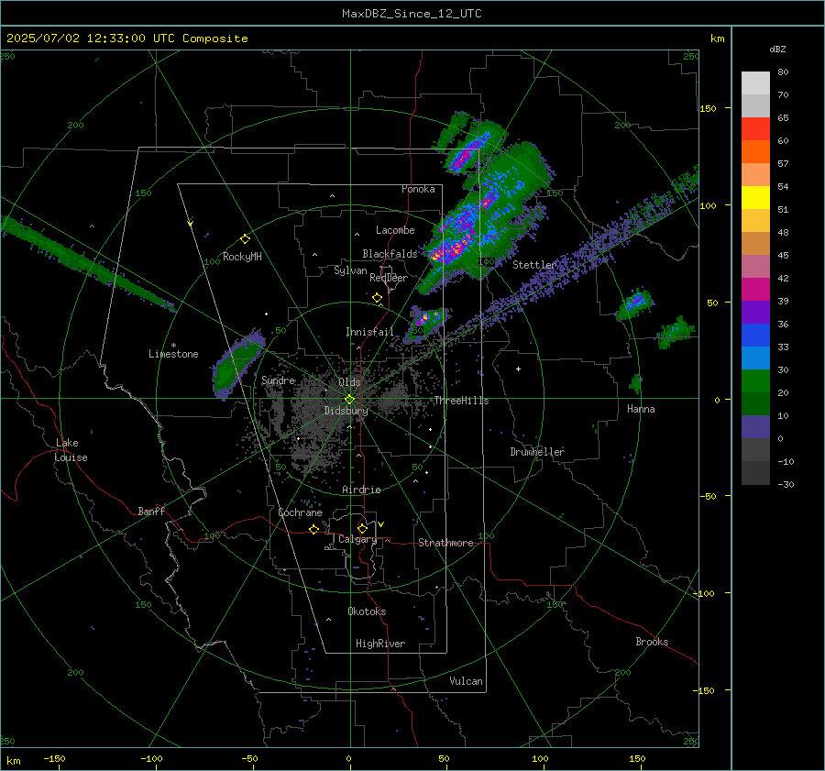
Task: Click the Cochrane label
Action: point(300,512)
